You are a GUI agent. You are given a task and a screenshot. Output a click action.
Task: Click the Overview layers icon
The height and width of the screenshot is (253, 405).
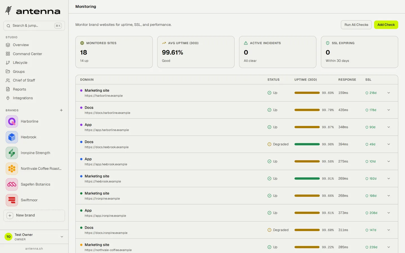click(x=8, y=45)
